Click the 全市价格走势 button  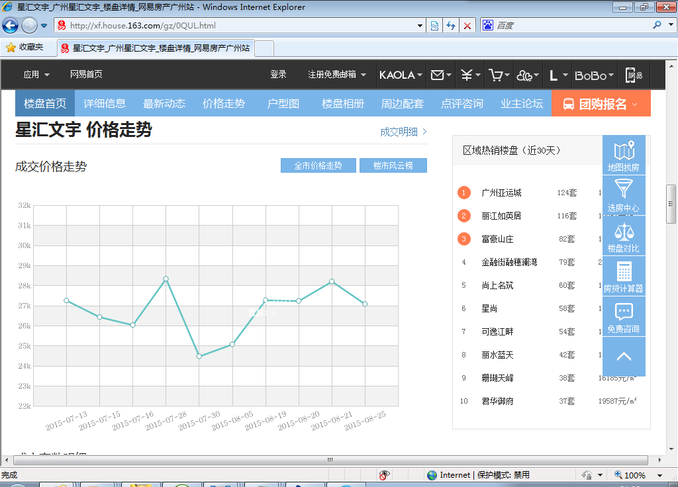click(x=318, y=165)
